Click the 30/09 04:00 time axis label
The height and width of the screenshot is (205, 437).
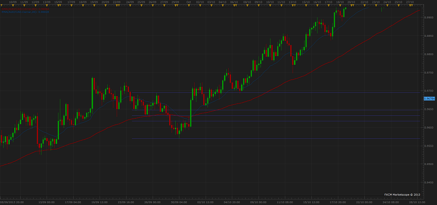[x=178, y=202]
